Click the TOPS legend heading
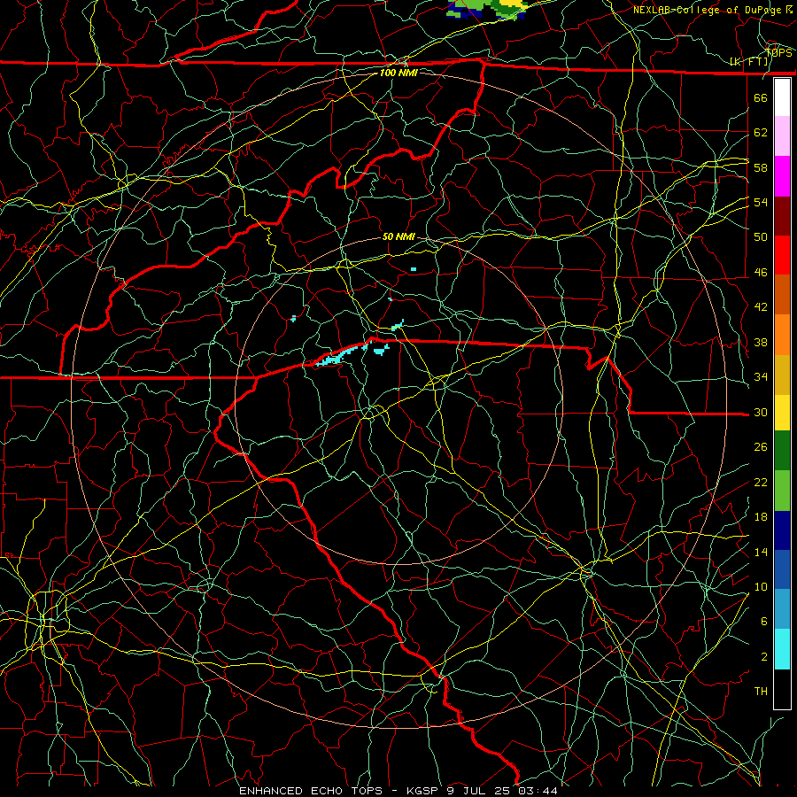Image resolution: width=797 pixels, height=797 pixels. 778,53
